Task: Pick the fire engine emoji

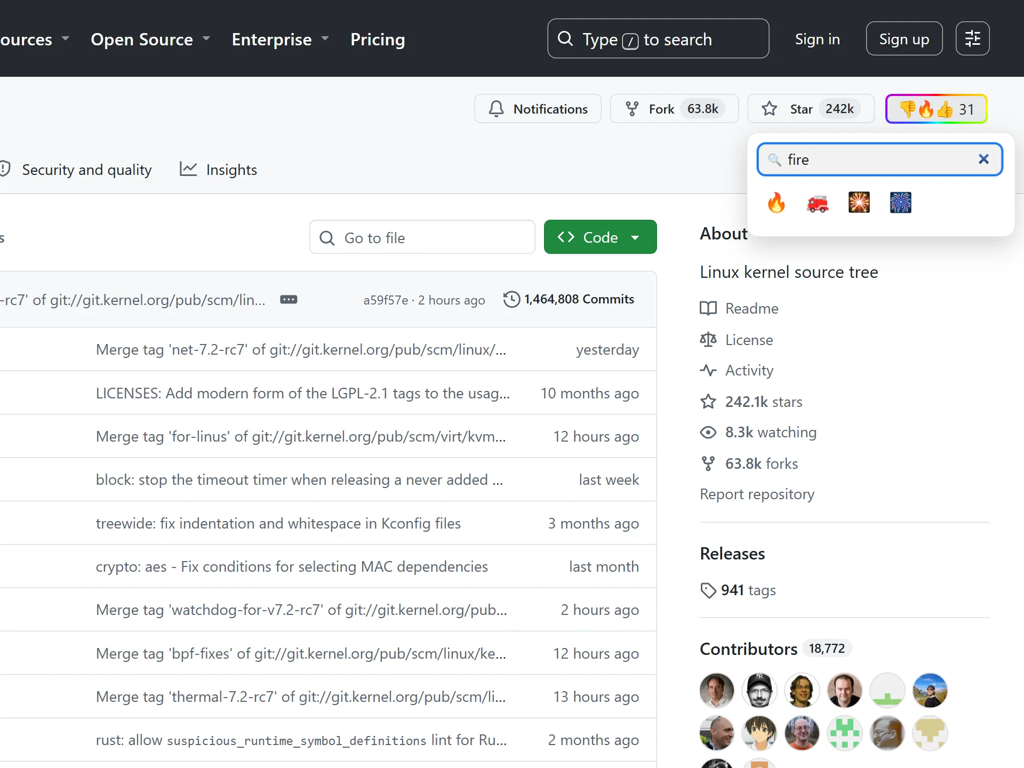Action: pyautogui.click(x=818, y=203)
